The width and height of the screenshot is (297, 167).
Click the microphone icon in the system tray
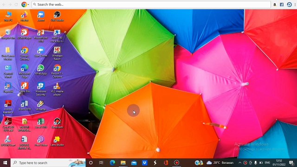(x=256, y=163)
